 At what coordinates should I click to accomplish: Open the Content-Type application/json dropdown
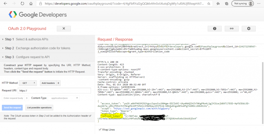coord(64,98)
